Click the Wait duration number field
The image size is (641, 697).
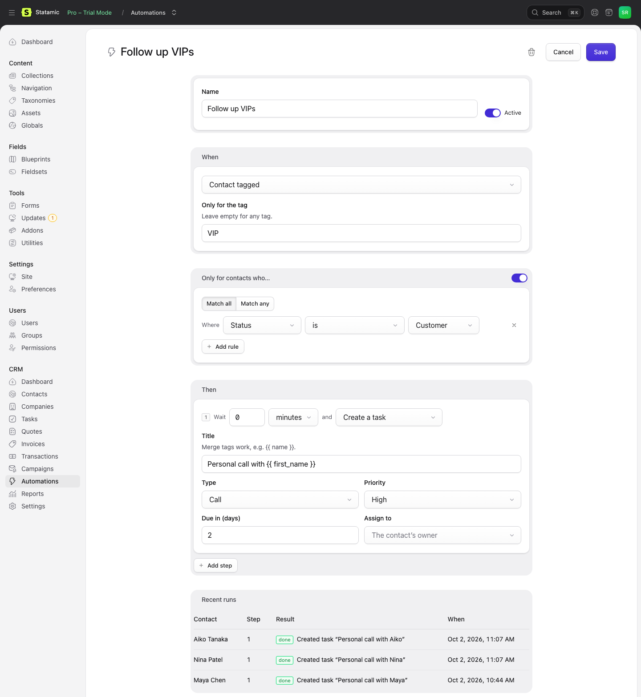[247, 417]
